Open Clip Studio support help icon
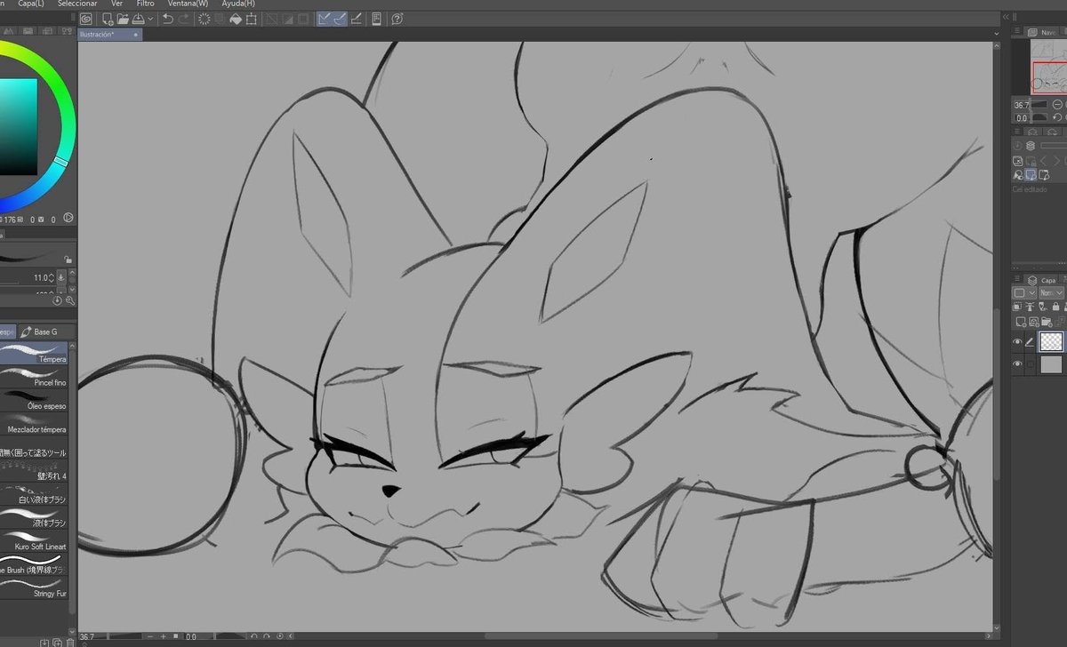The width and height of the screenshot is (1067, 647). coord(397,19)
